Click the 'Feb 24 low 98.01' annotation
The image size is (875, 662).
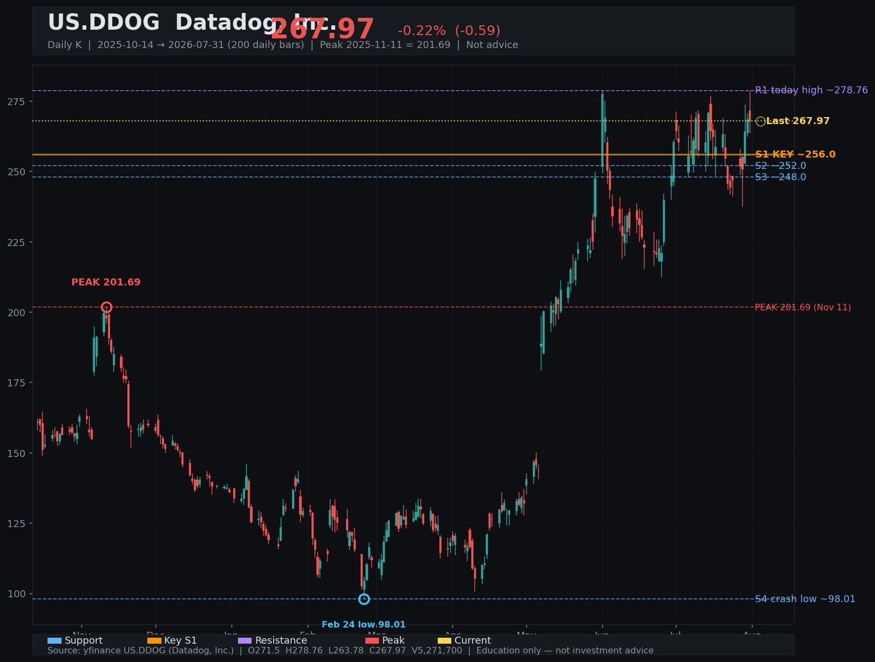pos(364,625)
